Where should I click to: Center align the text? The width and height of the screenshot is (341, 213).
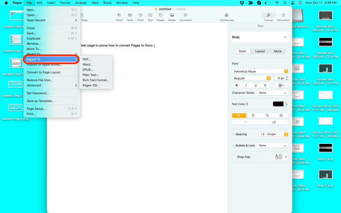pos(253,115)
